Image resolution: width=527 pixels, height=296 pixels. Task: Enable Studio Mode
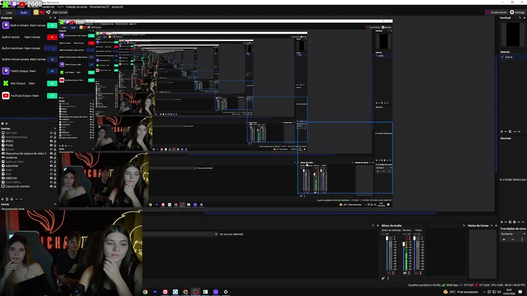pyautogui.click(x=496, y=12)
